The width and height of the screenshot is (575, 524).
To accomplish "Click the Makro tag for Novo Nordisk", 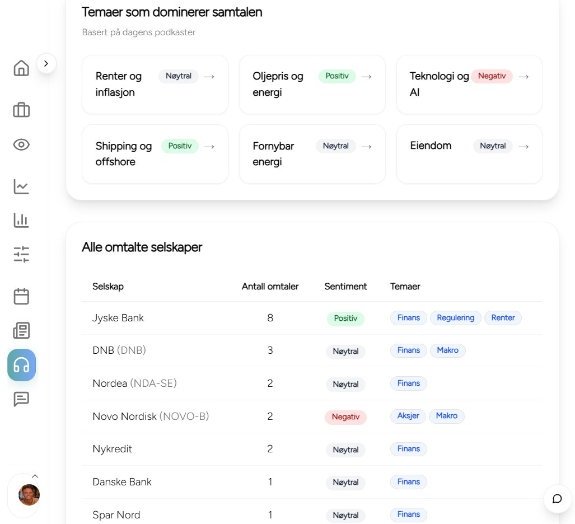I will point(447,416).
